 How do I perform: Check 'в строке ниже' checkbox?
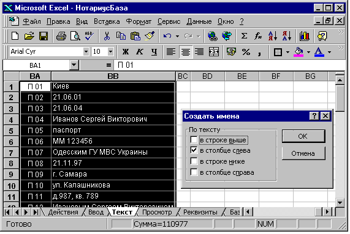pos(194,161)
